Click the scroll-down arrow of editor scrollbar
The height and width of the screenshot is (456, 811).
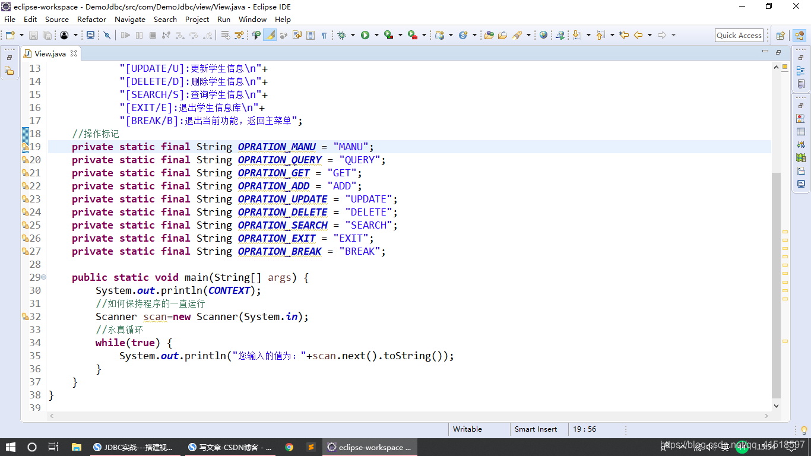(776, 406)
